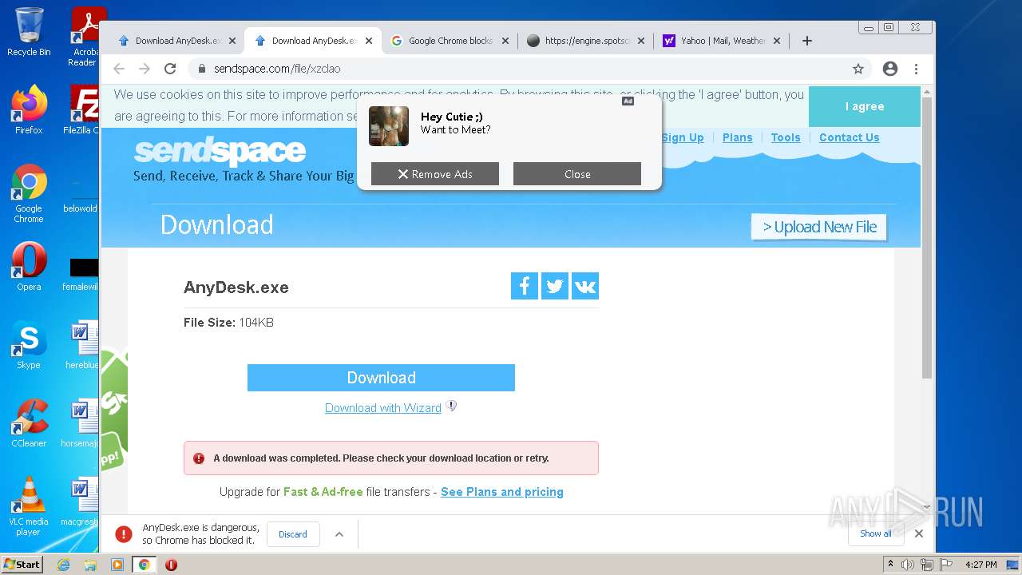
Task: Dismiss the ad popup with Close
Action: (577, 174)
